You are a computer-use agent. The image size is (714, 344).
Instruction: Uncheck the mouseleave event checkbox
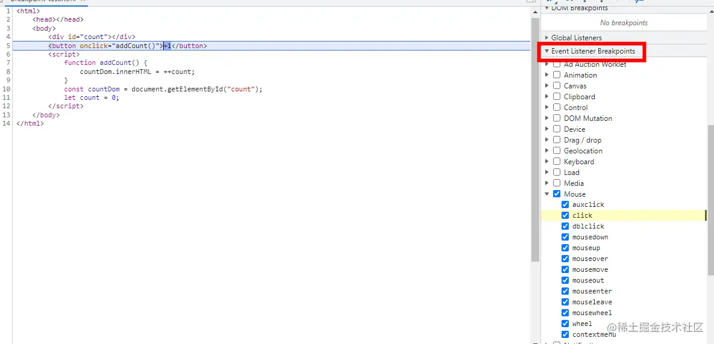pyautogui.click(x=565, y=302)
